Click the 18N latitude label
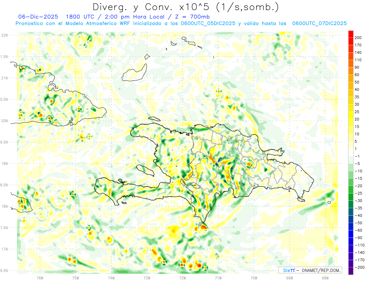365x282 pixels. pos(5,206)
